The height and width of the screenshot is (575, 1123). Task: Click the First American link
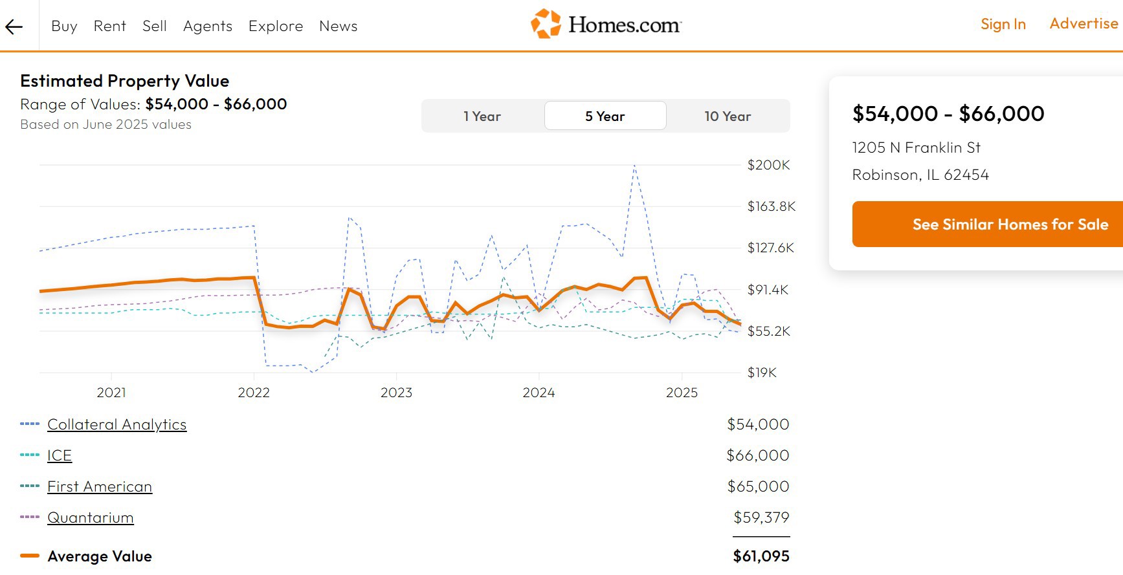click(x=100, y=487)
